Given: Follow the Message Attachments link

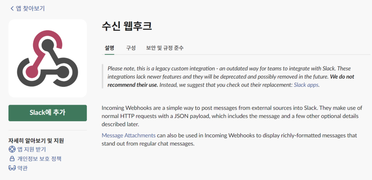Looking at the screenshot, I should point(129,135).
